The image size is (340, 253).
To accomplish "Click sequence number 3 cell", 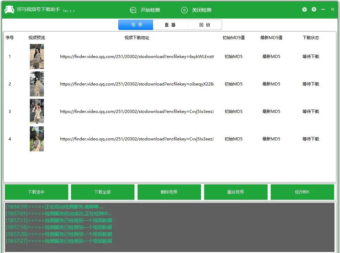I will point(10,112).
